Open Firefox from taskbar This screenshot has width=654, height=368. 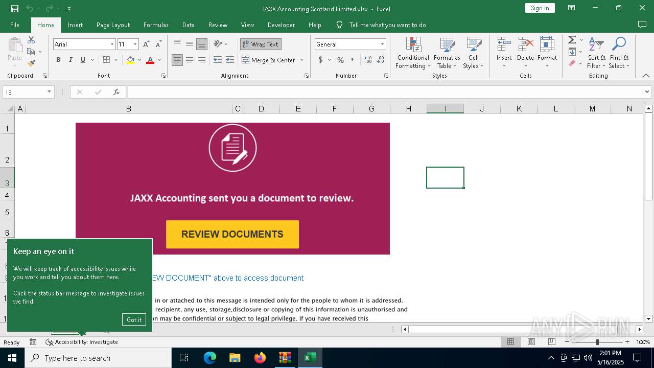pyautogui.click(x=260, y=358)
